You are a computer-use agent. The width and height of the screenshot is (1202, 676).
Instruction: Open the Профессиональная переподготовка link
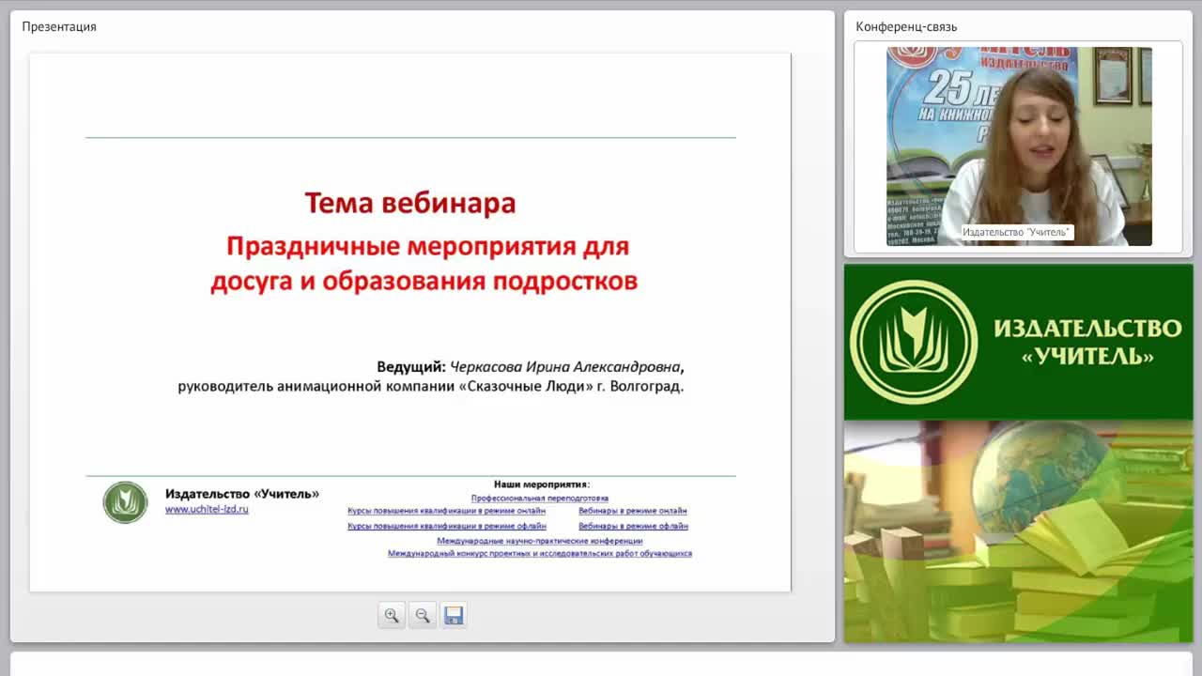(540, 498)
